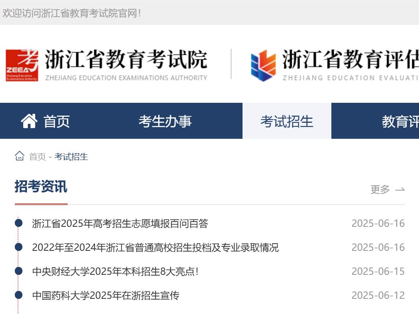The width and height of the screenshot is (419, 314).
Task: Click the breadcrumb house outline icon
Action: pyautogui.click(x=20, y=156)
